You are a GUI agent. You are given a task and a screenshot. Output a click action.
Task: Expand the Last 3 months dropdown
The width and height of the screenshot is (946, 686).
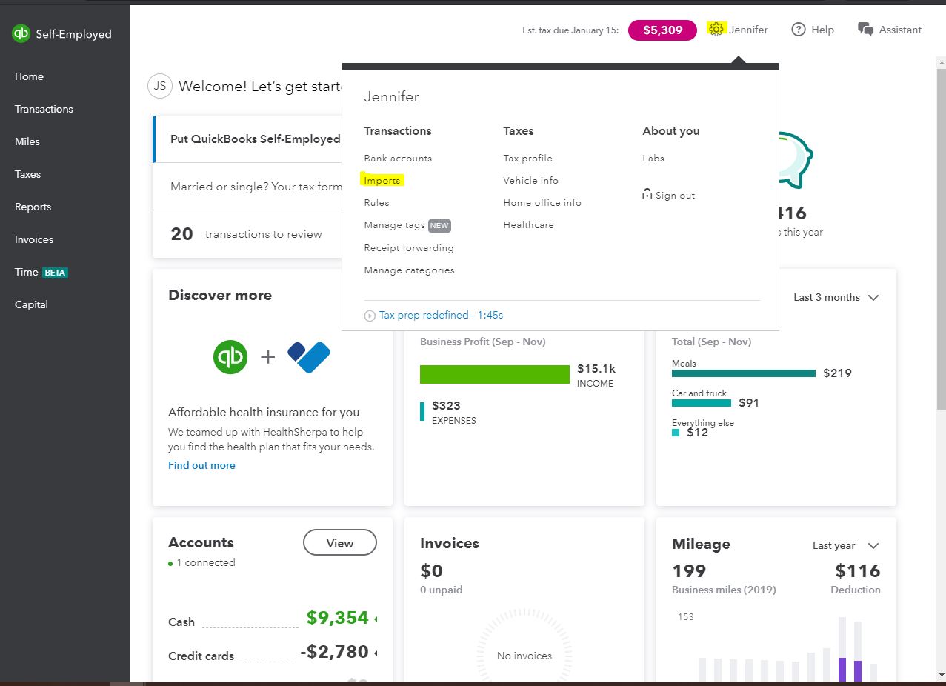coord(836,297)
